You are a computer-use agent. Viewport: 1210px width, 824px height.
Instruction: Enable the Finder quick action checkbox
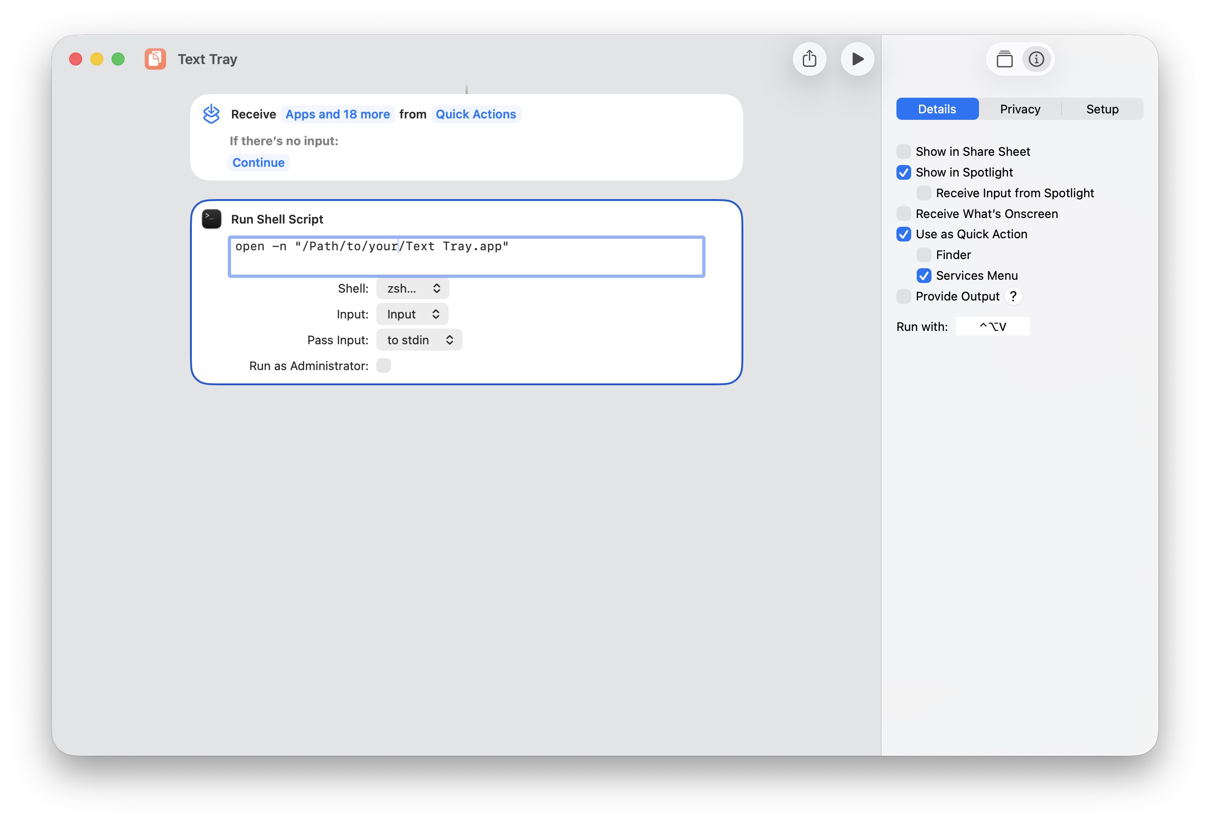pos(924,254)
